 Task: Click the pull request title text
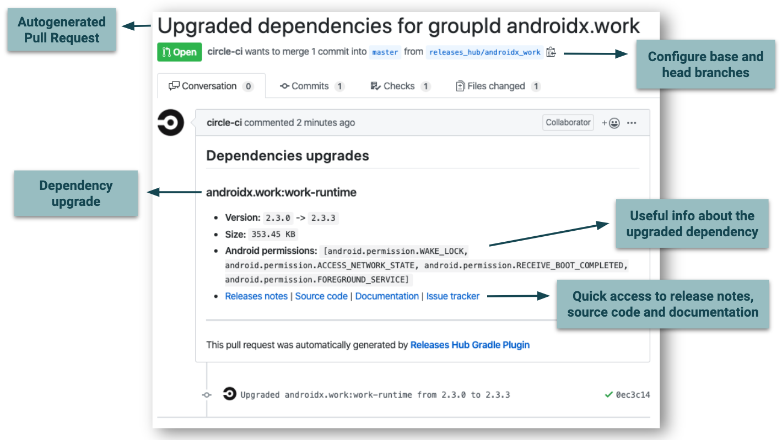399,26
